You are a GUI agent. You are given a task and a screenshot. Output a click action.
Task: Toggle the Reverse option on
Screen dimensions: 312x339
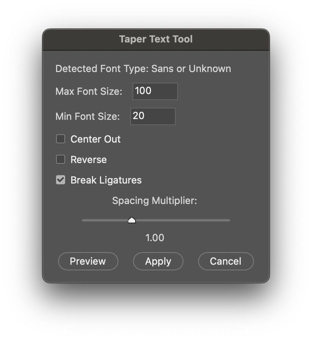[x=61, y=159]
